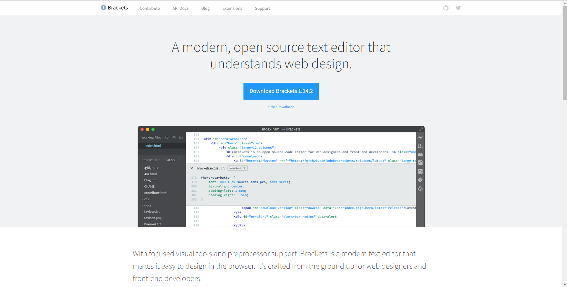The height and width of the screenshot is (287, 567).
Task: Open the brackets.io project dropdown
Action: (x=151, y=160)
